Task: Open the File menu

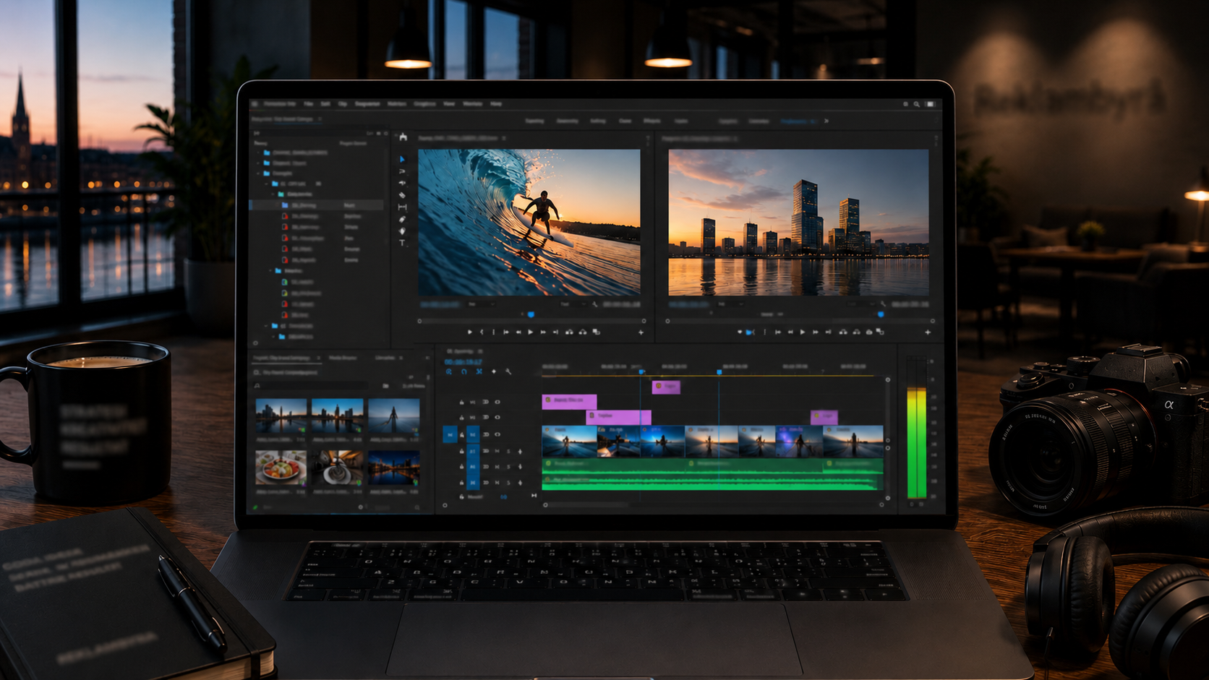Action: point(308,104)
